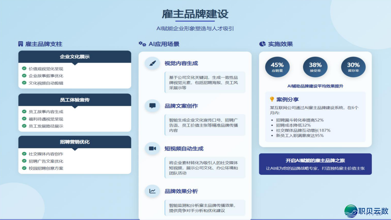Click the bullet 社交媒体品牌互动增长187%
391x220 pixels.
pyautogui.click(x=303, y=130)
